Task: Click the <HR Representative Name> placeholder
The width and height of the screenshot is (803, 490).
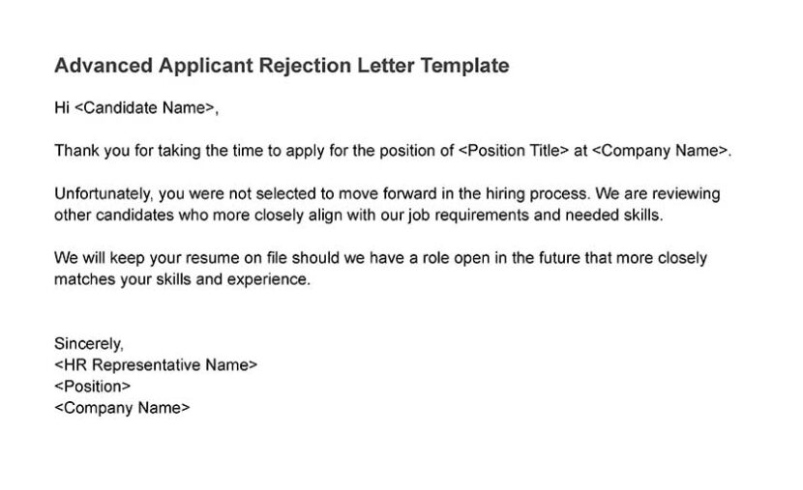Action: click(x=156, y=365)
